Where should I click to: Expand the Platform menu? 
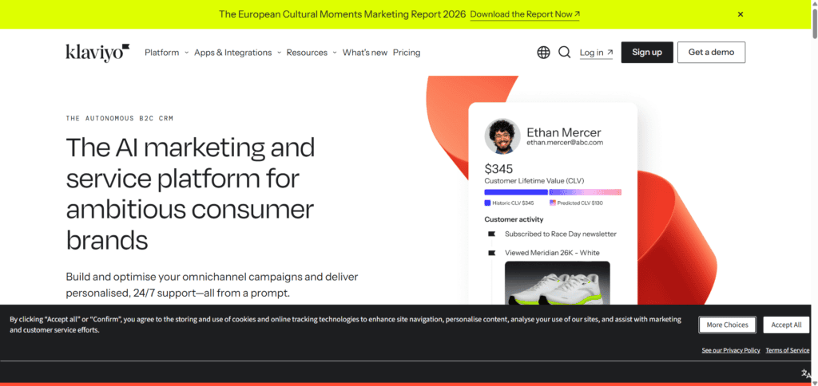166,53
